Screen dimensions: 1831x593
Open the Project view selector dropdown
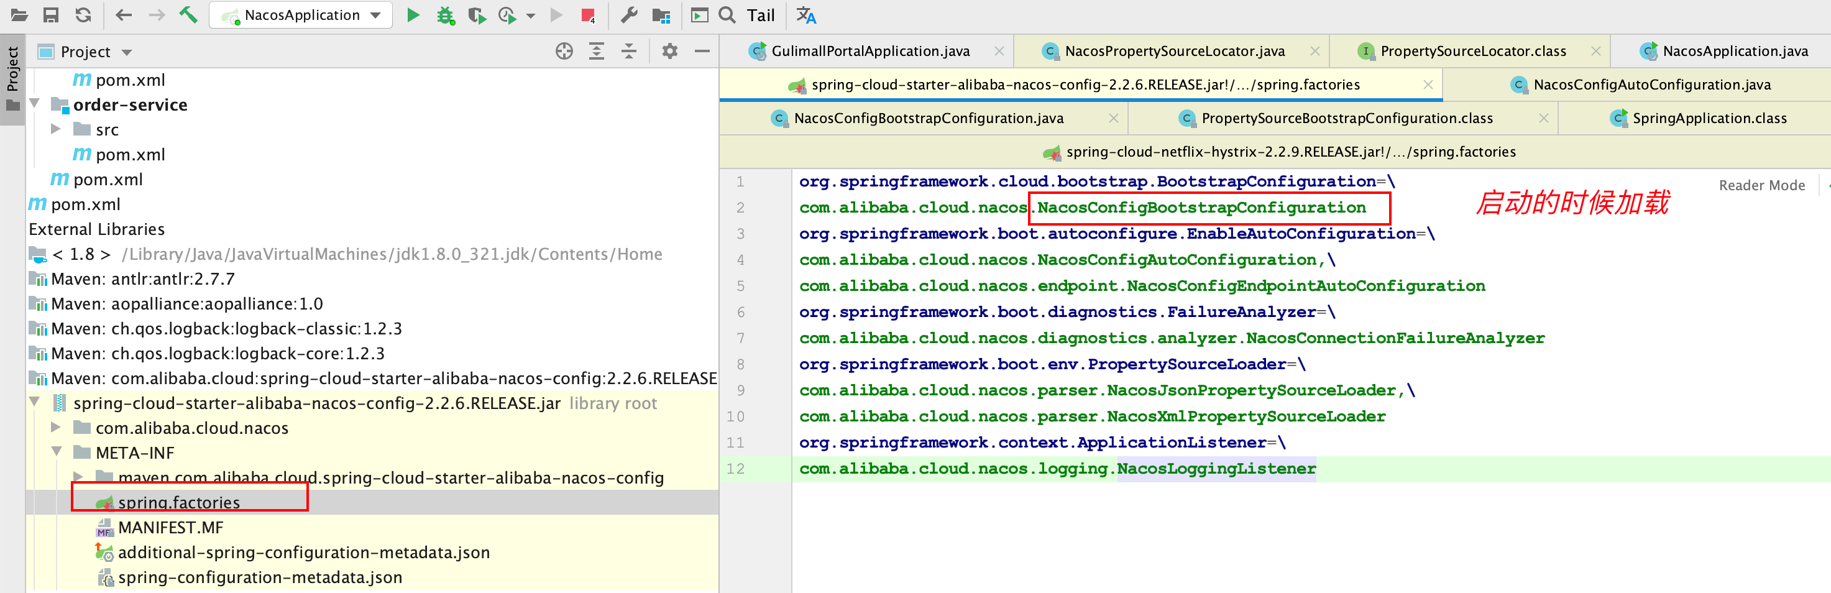[x=85, y=52]
